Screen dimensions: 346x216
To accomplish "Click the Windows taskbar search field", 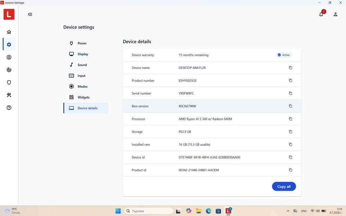I will pyautogui.click(x=148, y=211).
